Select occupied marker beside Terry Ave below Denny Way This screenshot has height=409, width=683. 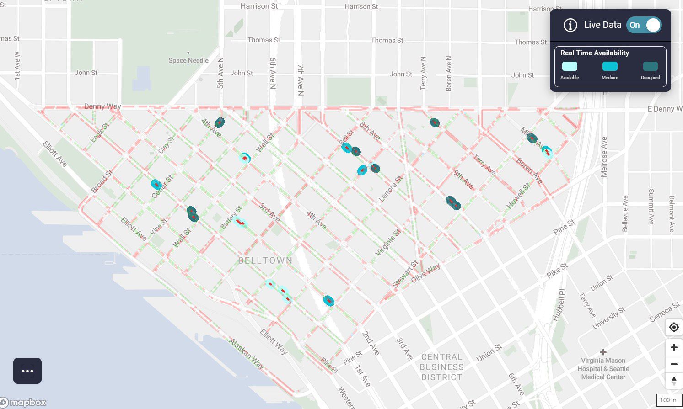click(x=435, y=122)
